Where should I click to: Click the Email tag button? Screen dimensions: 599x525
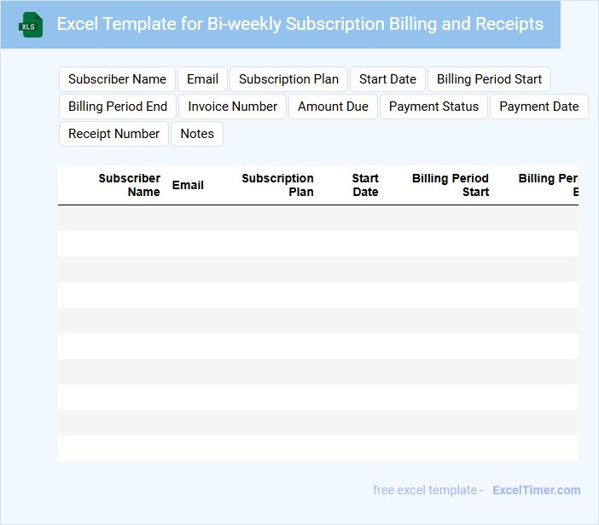[x=202, y=79]
